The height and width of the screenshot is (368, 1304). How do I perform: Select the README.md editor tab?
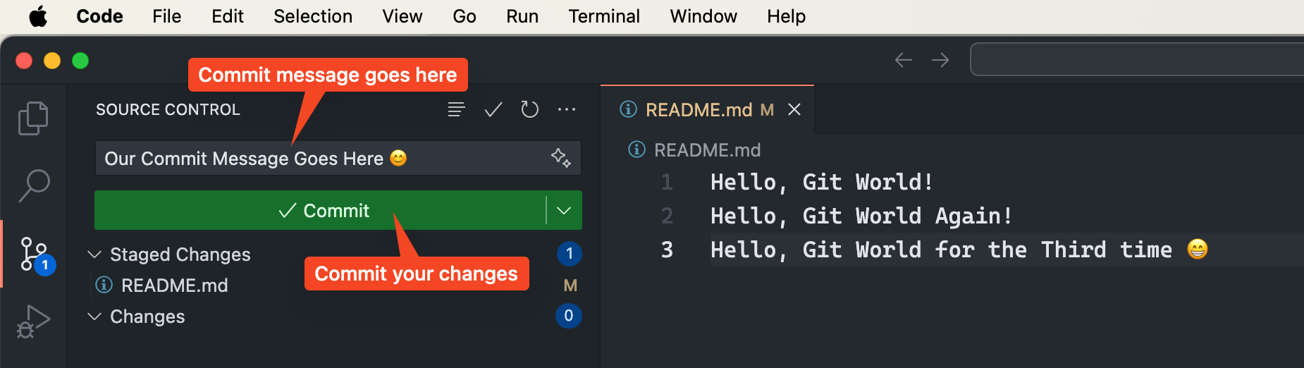708,109
